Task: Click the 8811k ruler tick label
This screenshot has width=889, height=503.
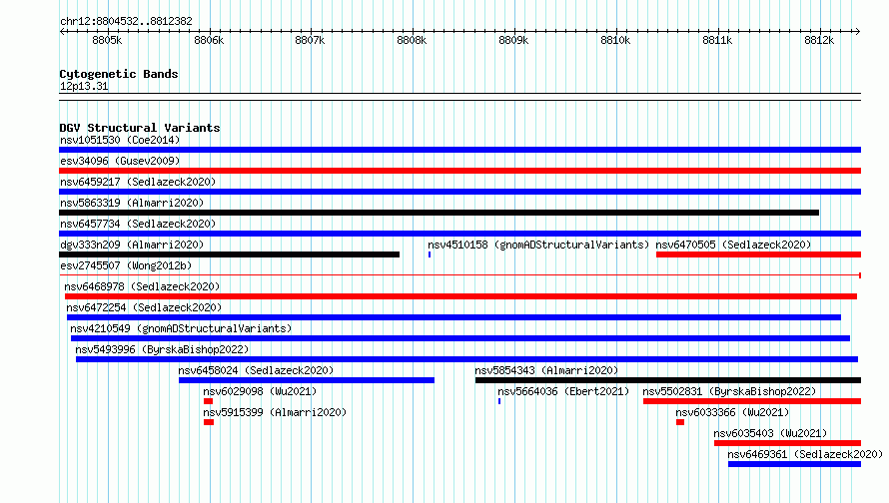Action: click(717, 40)
